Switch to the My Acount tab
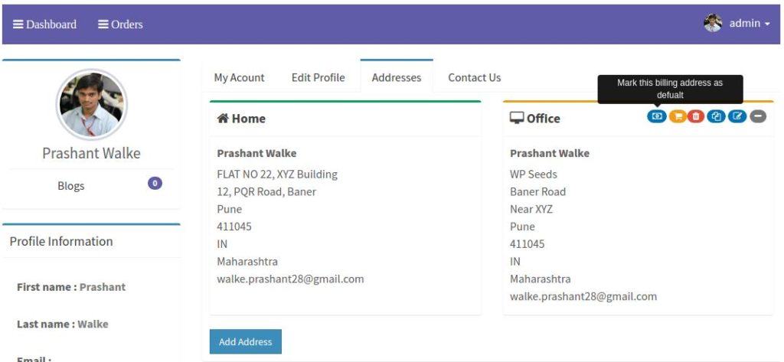The height and width of the screenshot is (362, 784). pos(239,77)
